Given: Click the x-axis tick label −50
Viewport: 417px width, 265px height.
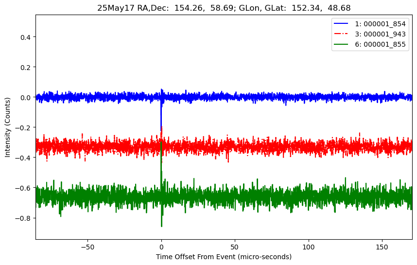Looking at the screenshot, I should coord(88,247).
